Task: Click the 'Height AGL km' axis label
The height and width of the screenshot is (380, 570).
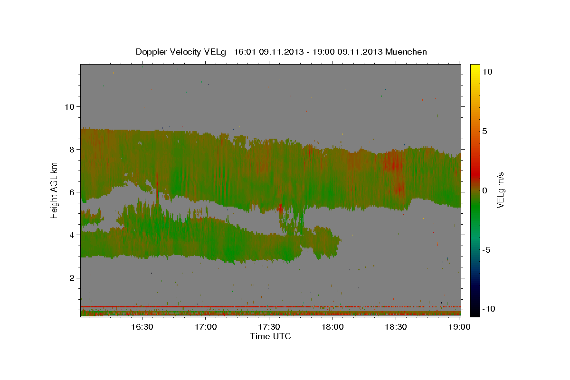Action: point(55,190)
